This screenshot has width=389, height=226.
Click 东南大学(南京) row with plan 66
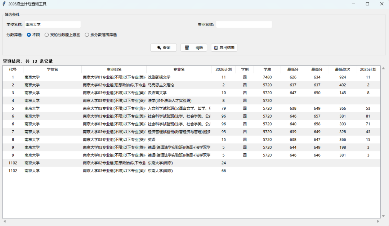[191, 171]
